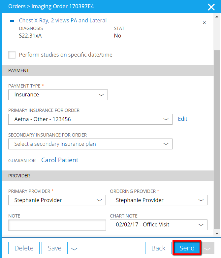Choose a different Primary Provider

click(x=57, y=200)
